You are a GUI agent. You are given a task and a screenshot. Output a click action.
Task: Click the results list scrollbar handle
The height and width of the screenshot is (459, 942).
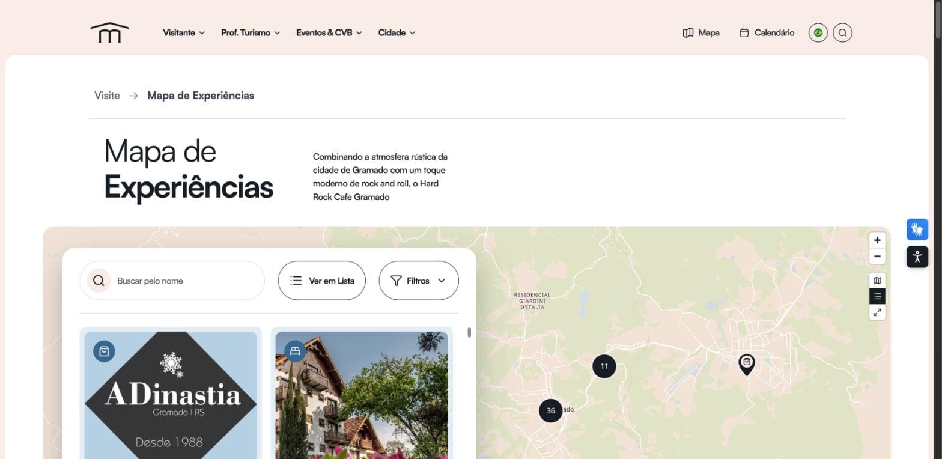pyautogui.click(x=469, y=332)
